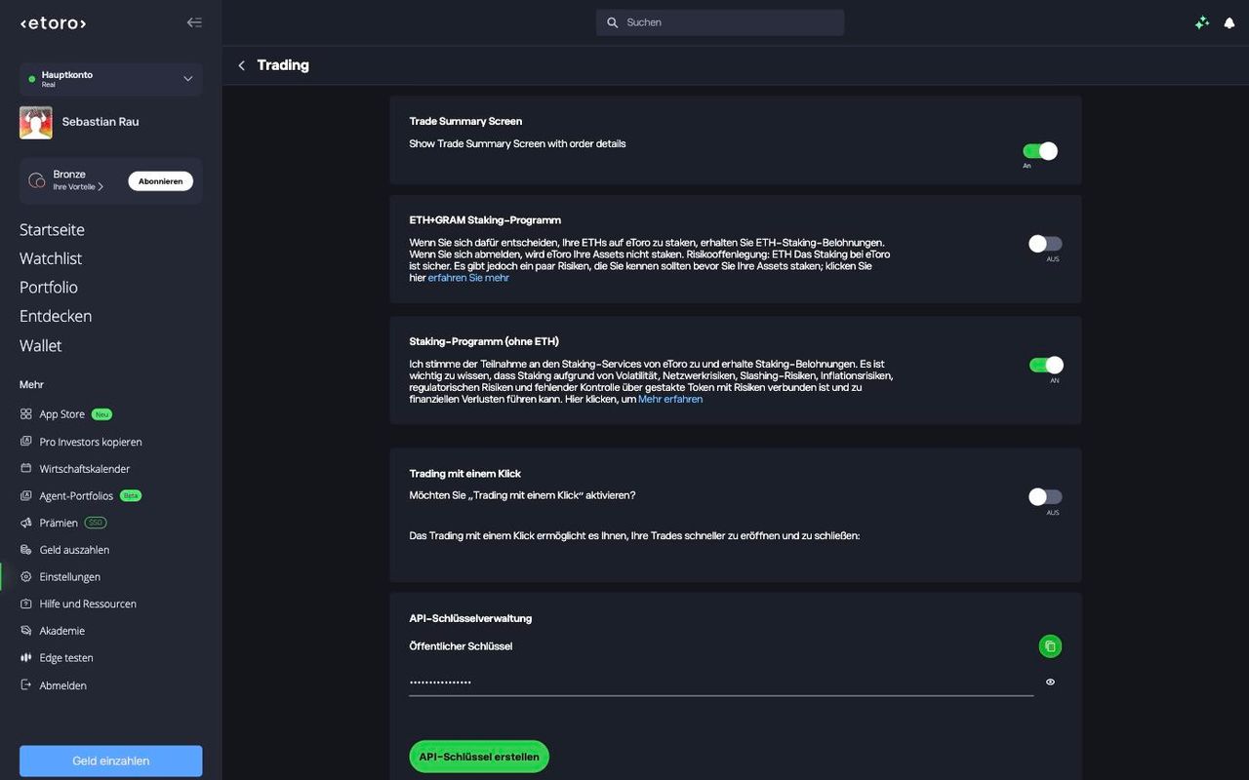1249x780 pixels.
Task: Click Geld einzahlen button
Action: pyautogui.click(x=111, y=760)
